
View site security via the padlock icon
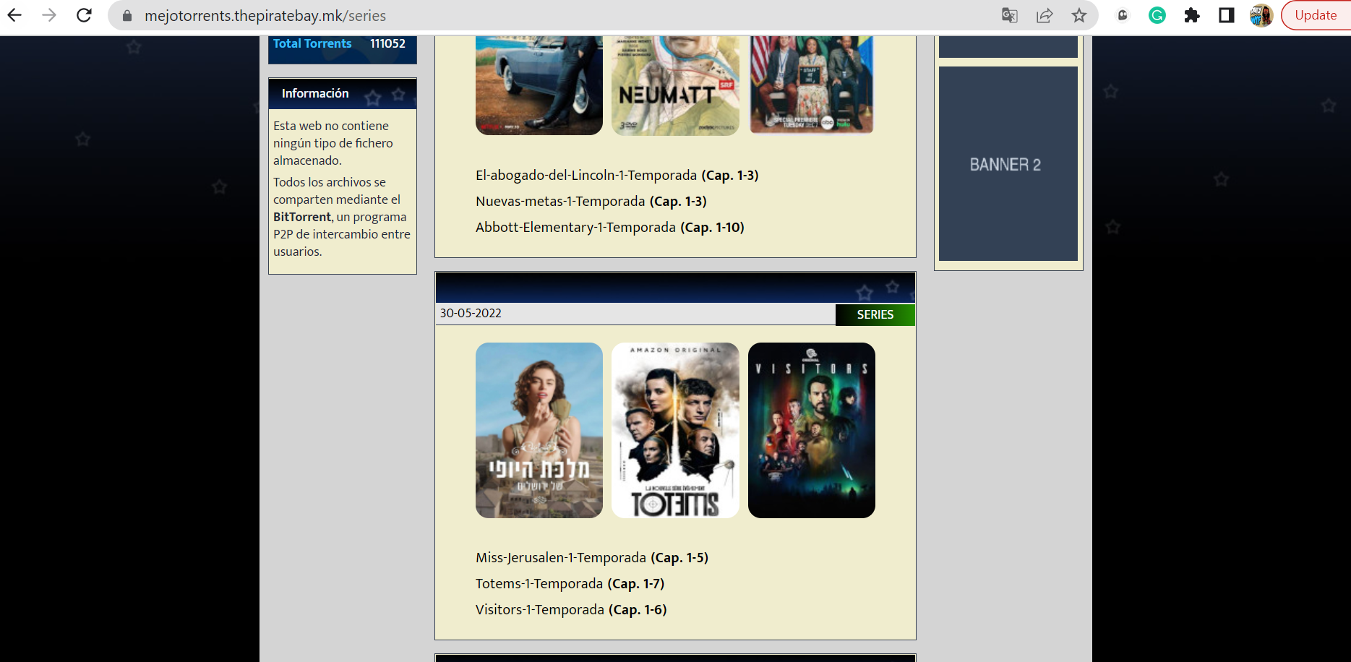[126, 15]
